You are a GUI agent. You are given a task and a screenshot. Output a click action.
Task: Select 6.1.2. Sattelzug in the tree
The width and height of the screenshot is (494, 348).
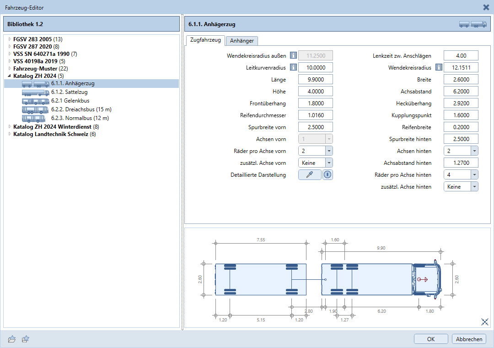[x=69, y=92]
